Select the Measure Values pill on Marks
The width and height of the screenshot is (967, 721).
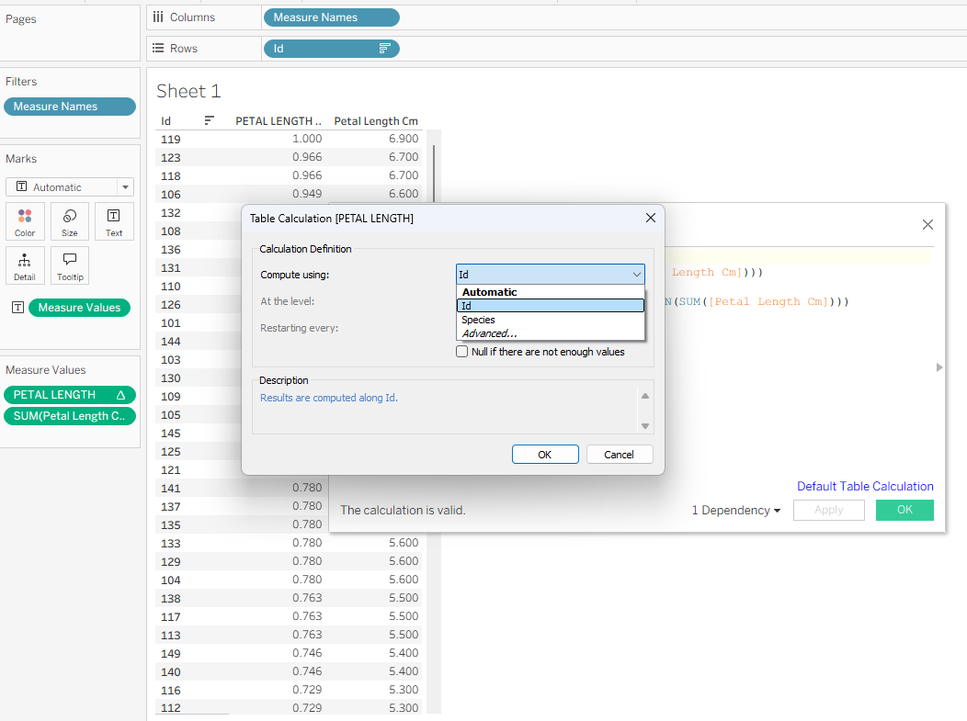click(x=80, y=308)
